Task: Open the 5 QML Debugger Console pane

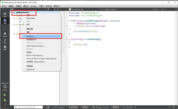Action: 100,107
